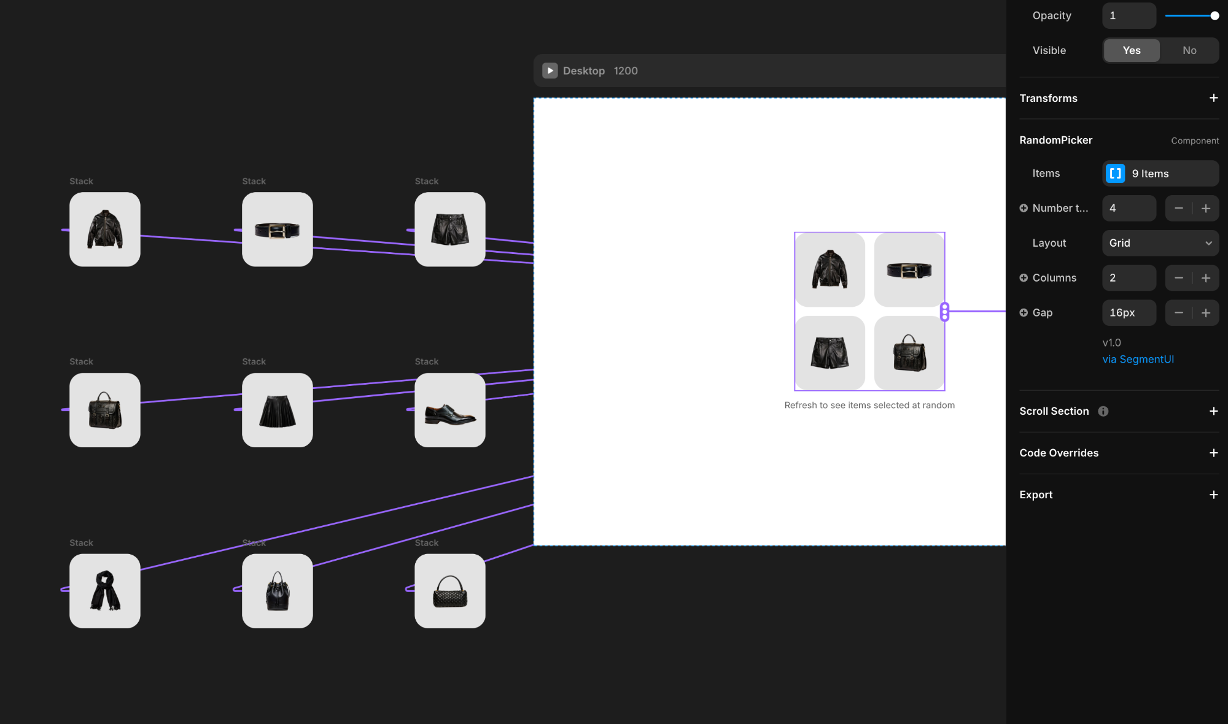Click the plus icon beside Columns
Screen dimensions: 1228x724
[x=1024, y=278]
